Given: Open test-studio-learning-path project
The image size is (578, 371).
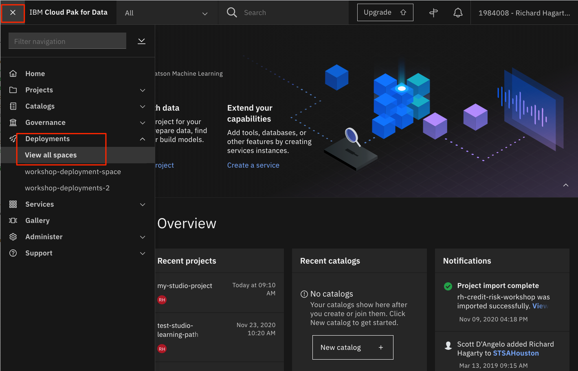Looking at the screenshot, I should [x=178, y=330].
